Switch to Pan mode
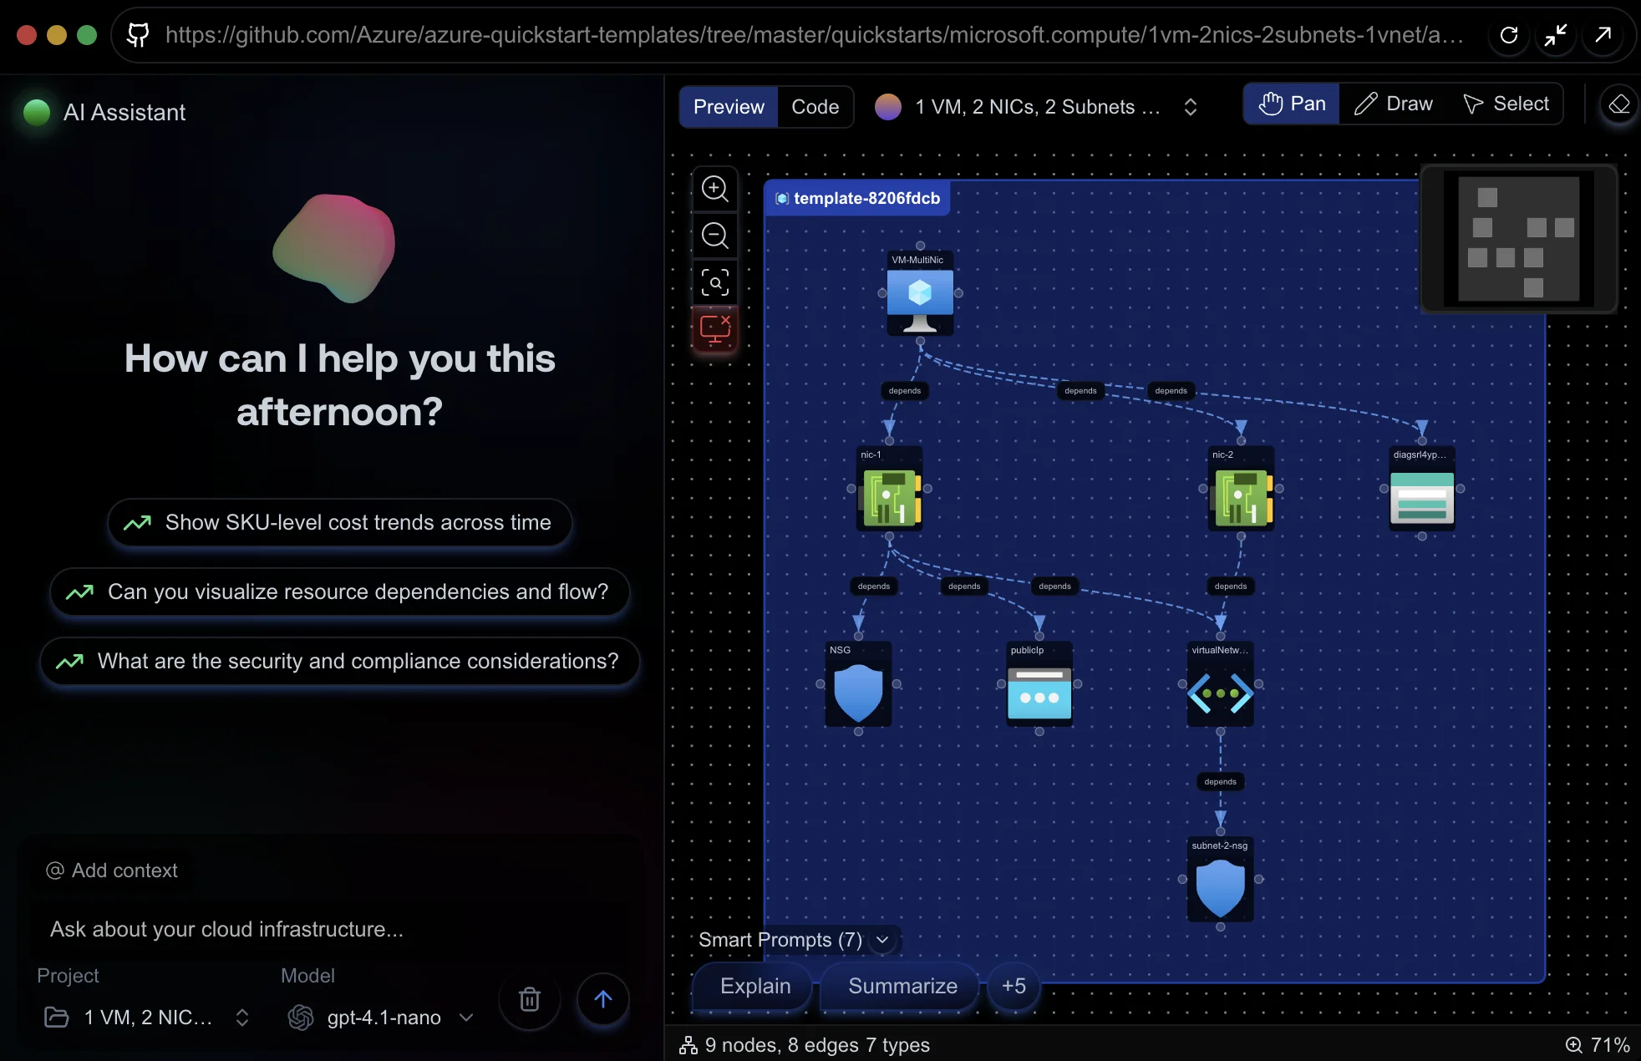The image size is (1641, 1061). (1292, 104)
